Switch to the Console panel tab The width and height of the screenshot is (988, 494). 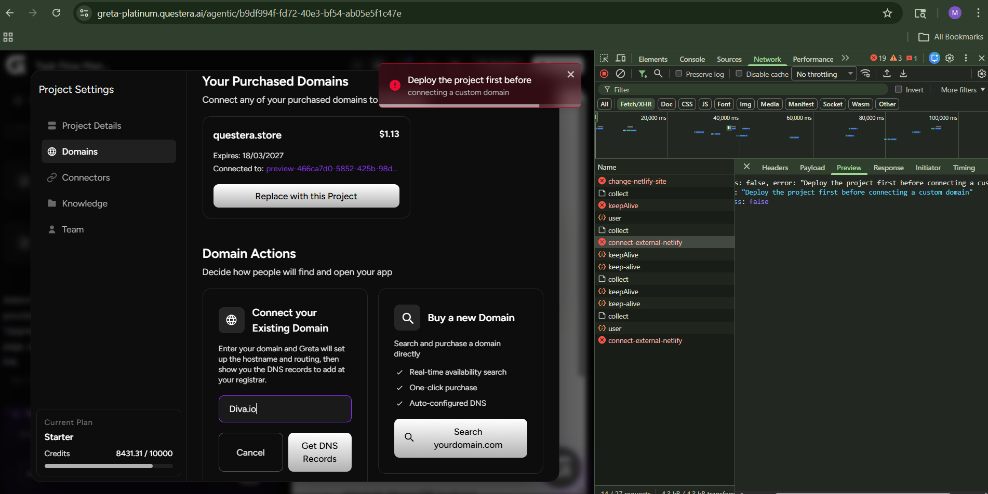(x=692, y=59)
